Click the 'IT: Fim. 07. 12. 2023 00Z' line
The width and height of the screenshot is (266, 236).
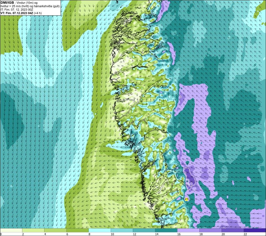click(x=17, y=10)
